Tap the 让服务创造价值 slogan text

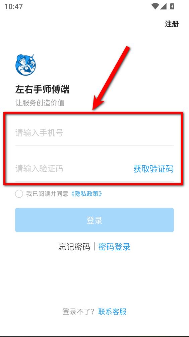pyautogui.click(x=40, y=103)
